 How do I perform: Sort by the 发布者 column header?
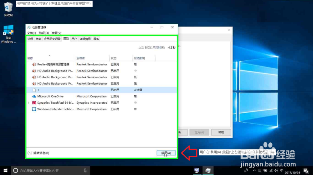pos(92,58)
